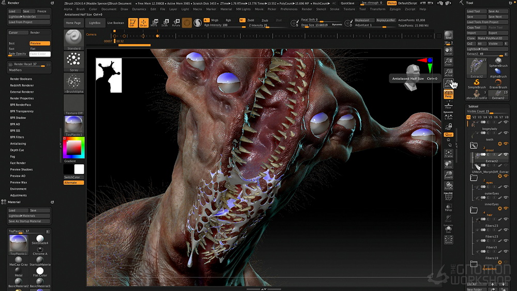
Task: Toggle PolyF polyframe display
Action: 448,197
